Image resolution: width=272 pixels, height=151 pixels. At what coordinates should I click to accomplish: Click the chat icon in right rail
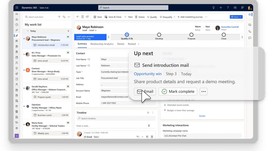(250, 38)
